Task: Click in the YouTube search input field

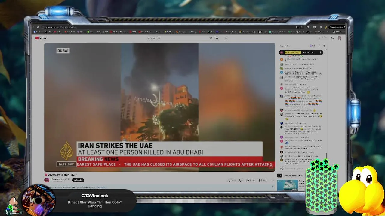Action: (x=177, y=38)
